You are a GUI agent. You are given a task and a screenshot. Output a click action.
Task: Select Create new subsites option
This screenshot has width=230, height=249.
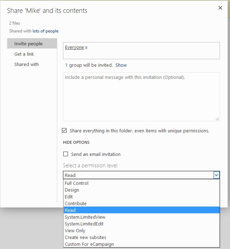point(85,237)
